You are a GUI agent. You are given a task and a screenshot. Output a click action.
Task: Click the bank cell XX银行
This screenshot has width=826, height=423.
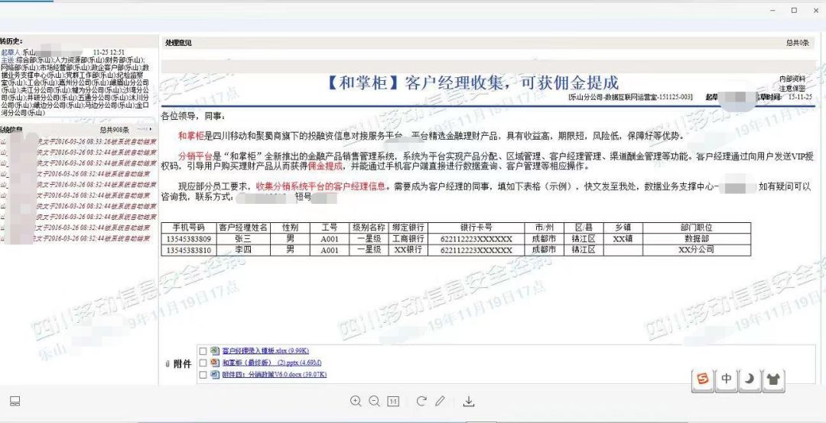point(408,250)
